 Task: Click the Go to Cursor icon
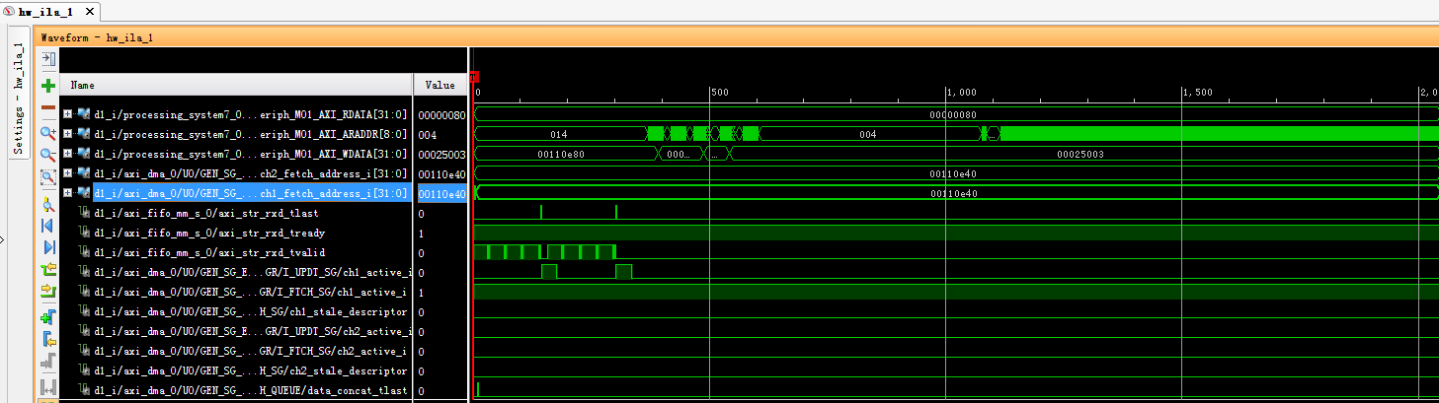tap(48, 204)
